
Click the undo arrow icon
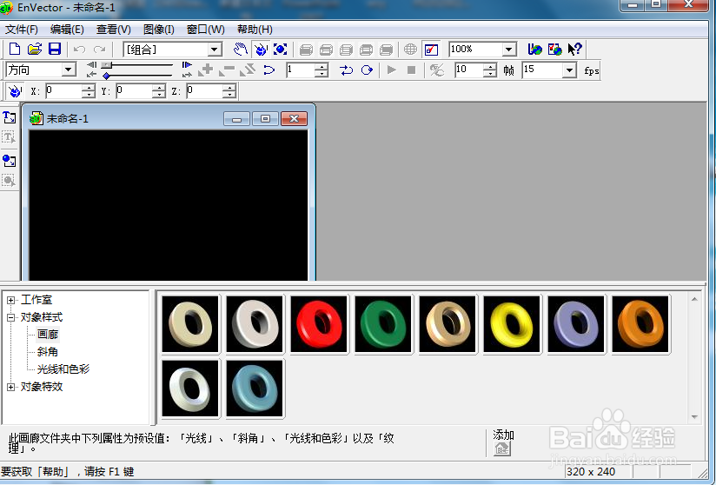79,49
